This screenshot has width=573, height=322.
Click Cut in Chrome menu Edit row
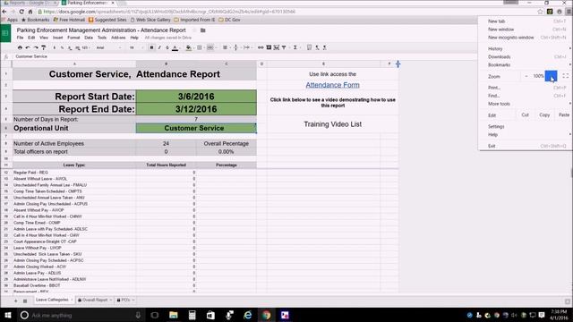click(x=526, y=115)
